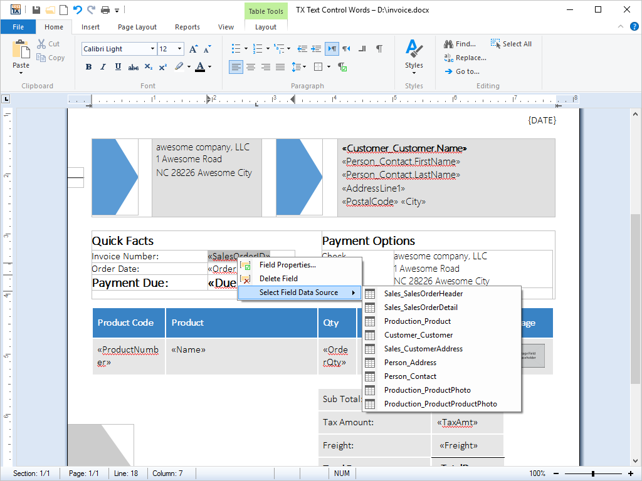The height and width of the screenshot is (481, 642).
Task: Click the Styles gallery icon
Action: (413, 53)
